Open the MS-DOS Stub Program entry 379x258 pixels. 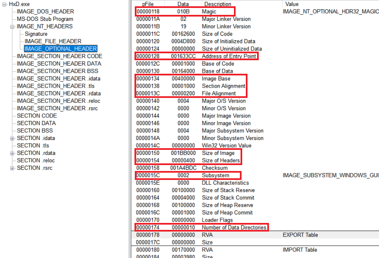45,19
